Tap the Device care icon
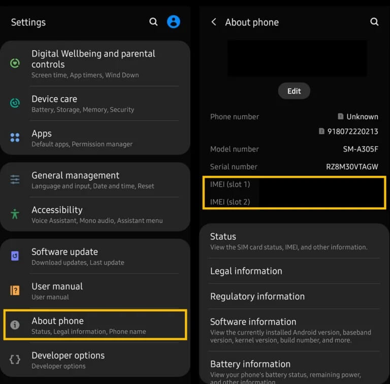Image resolution: width=390 pixels, height=384 pixels. [x=15, y=103]
